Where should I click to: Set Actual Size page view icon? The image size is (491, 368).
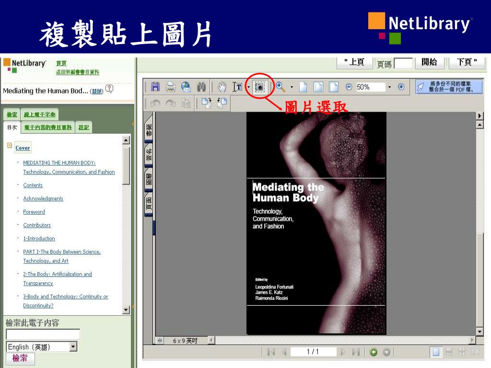(303, 87)
